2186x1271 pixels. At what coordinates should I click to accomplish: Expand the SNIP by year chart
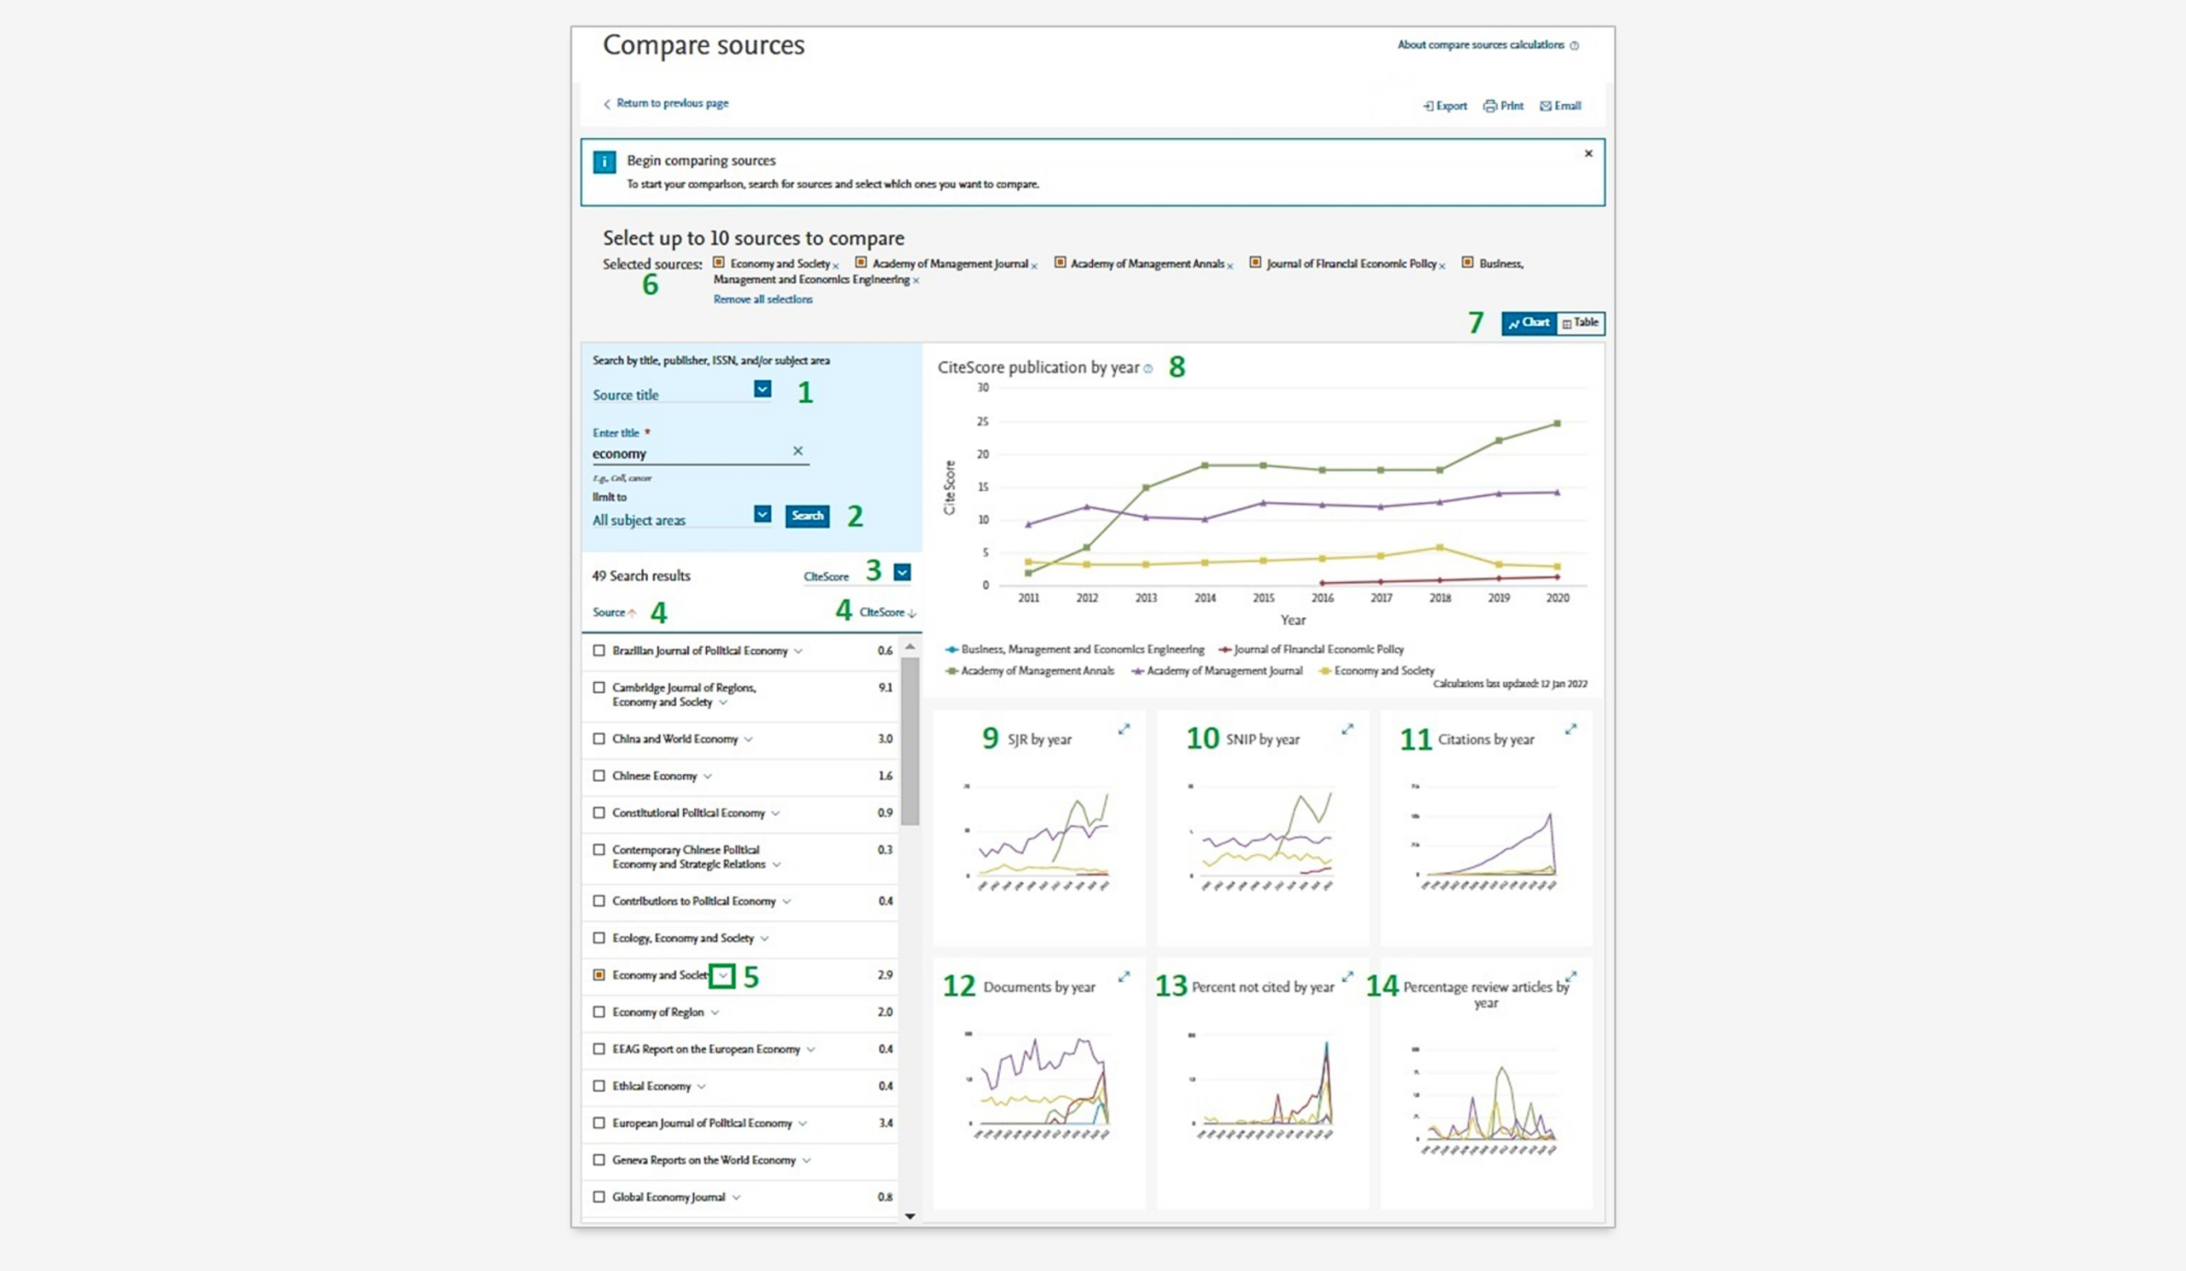click(x=1347, y=729)
